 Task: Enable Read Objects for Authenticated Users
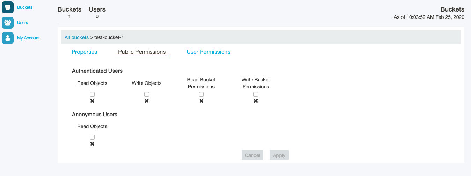(x=92, y=94)
